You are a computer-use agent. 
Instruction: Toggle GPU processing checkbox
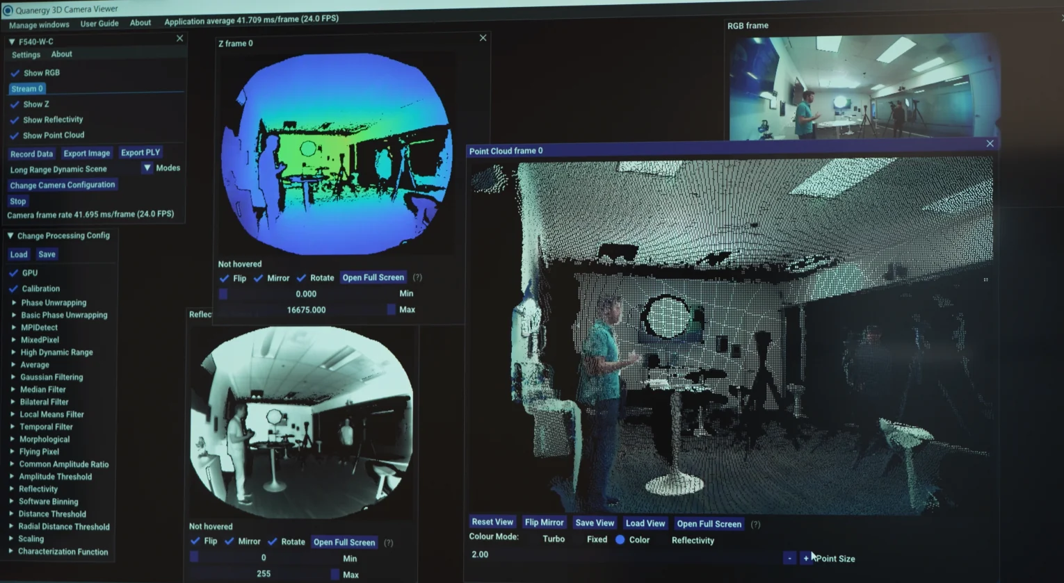[x=13, y=273]
